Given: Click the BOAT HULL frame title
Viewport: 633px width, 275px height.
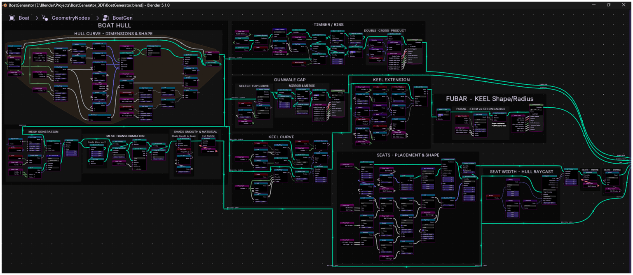Looking at the screenshot, I should (x=114, y=25).
